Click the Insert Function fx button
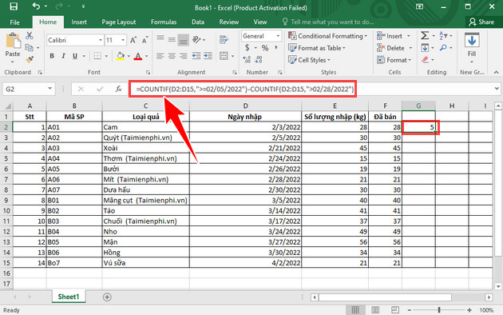This screenshot has height=315, width=503. pyautogui.click(x=118, y=89)
